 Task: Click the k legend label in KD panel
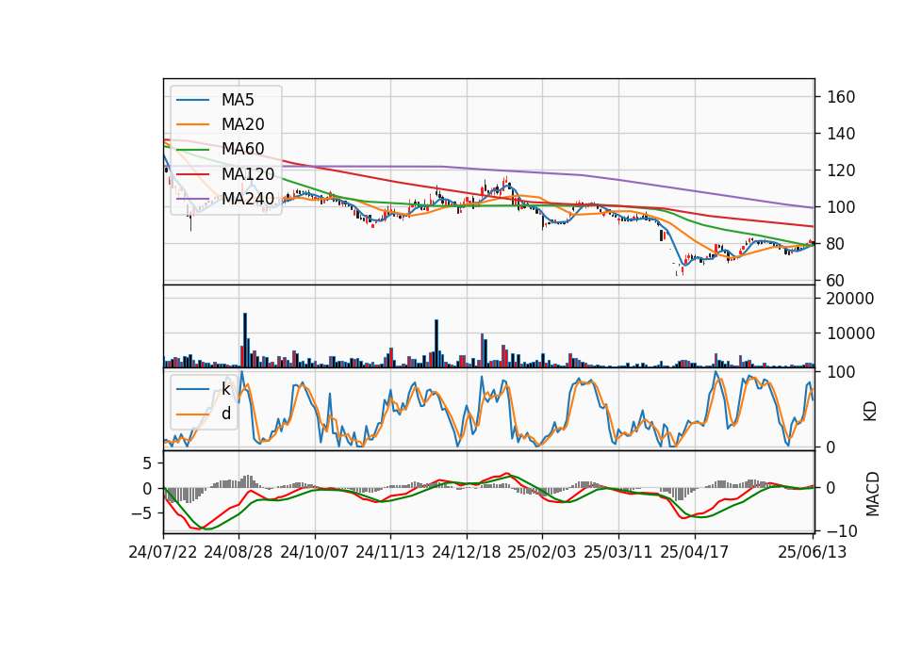pyautogui.click(x=225, y=389)
